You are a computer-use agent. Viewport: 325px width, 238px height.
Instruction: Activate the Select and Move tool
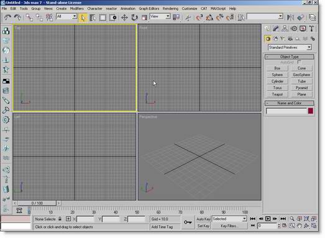point(124,17)
